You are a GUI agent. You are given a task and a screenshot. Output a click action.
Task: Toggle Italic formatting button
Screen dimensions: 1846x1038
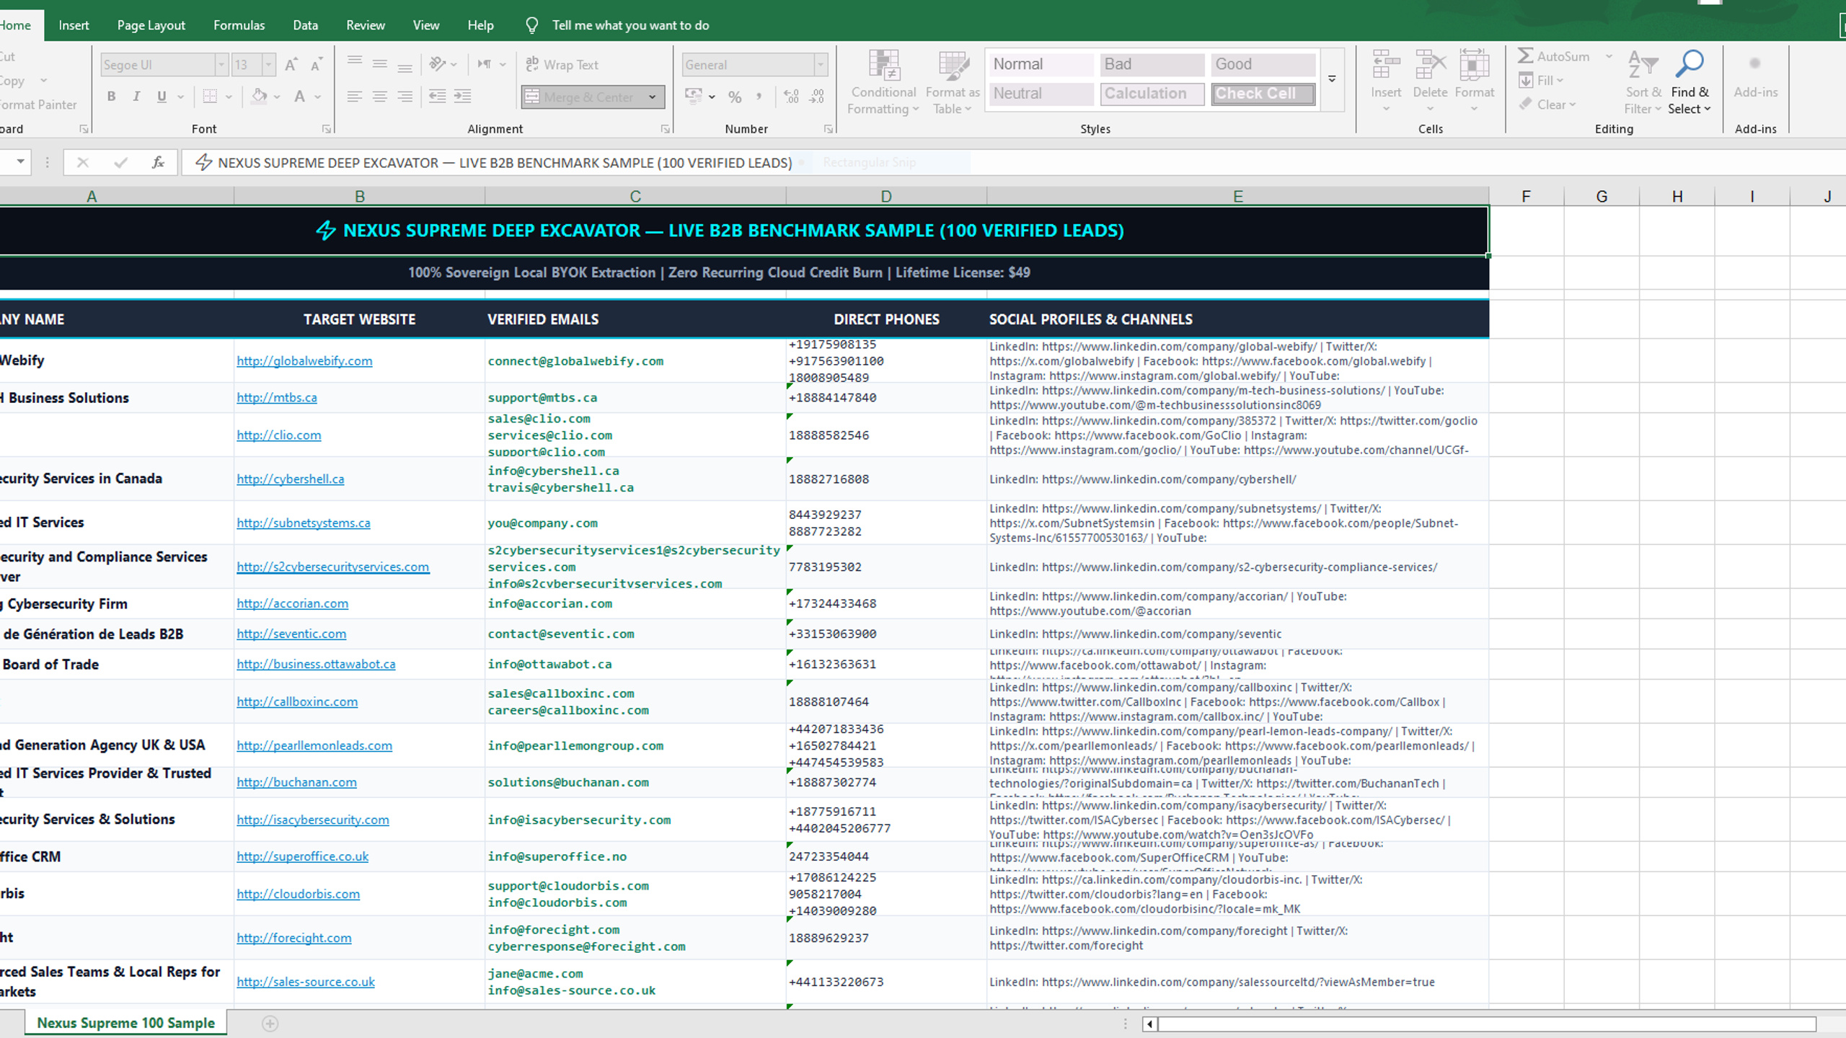(x=136, y=97)
